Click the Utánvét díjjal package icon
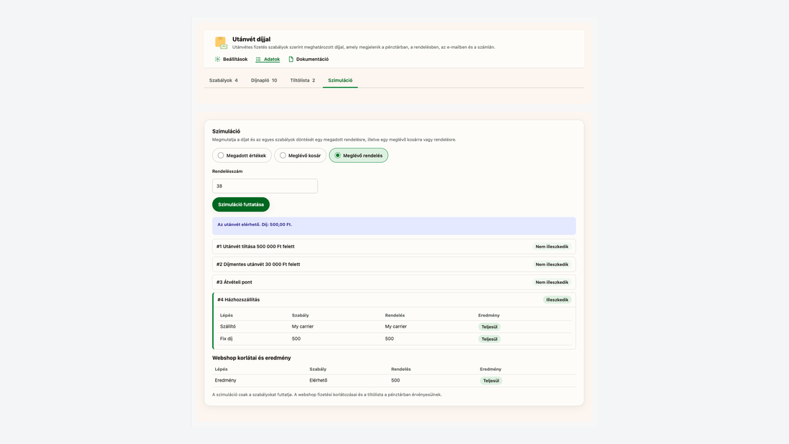 point(221,43)
